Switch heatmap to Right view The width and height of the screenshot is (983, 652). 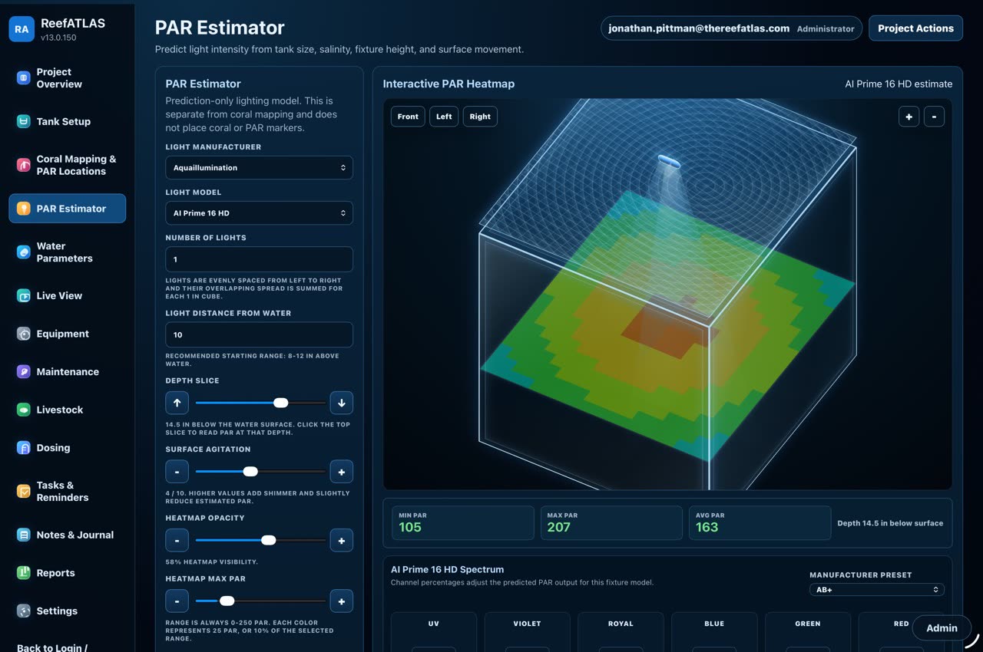point(480,117)
